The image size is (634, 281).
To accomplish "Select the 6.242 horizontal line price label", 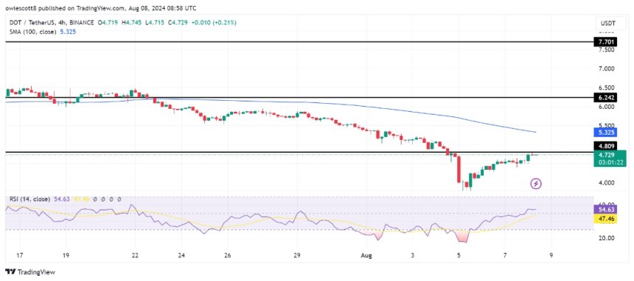I will [x=605, y=98].
